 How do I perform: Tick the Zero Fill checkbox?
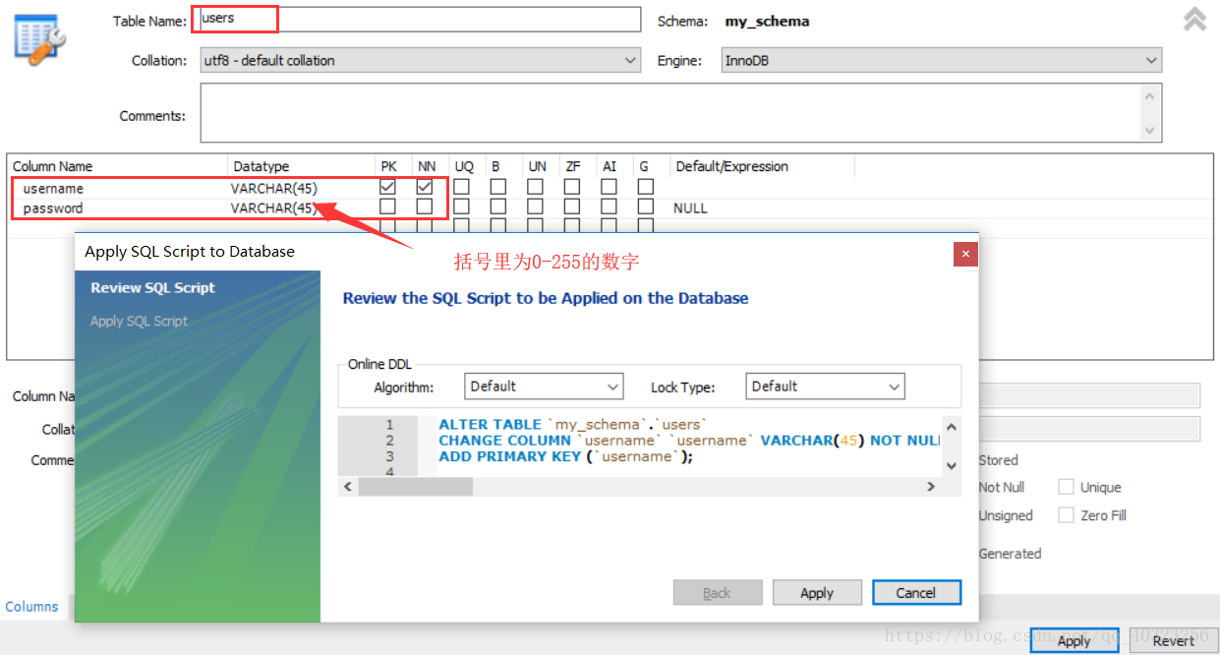point(1066,514)
